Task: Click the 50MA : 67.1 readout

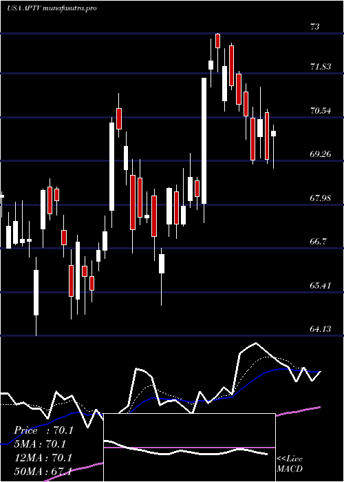Action: [43, 471]
